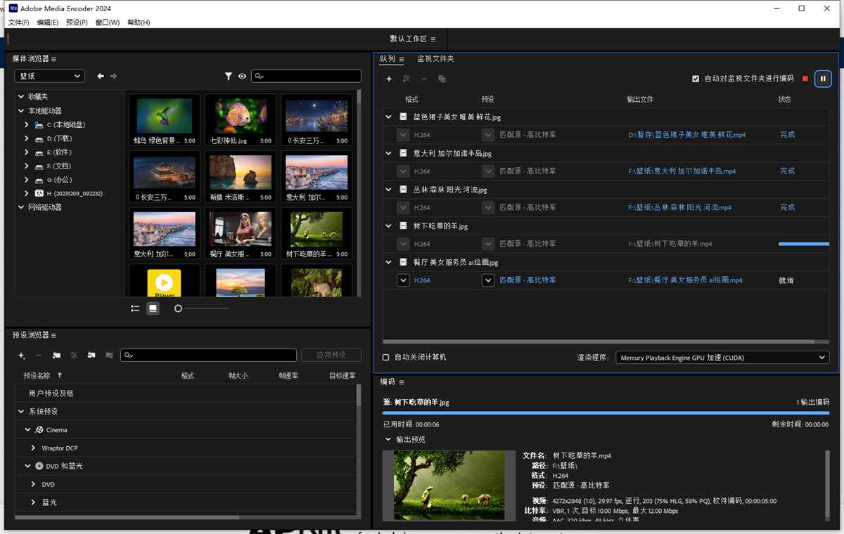Go back in media browser navigation
The width and height of the screenshot is (844, 534).
point(101,76)
